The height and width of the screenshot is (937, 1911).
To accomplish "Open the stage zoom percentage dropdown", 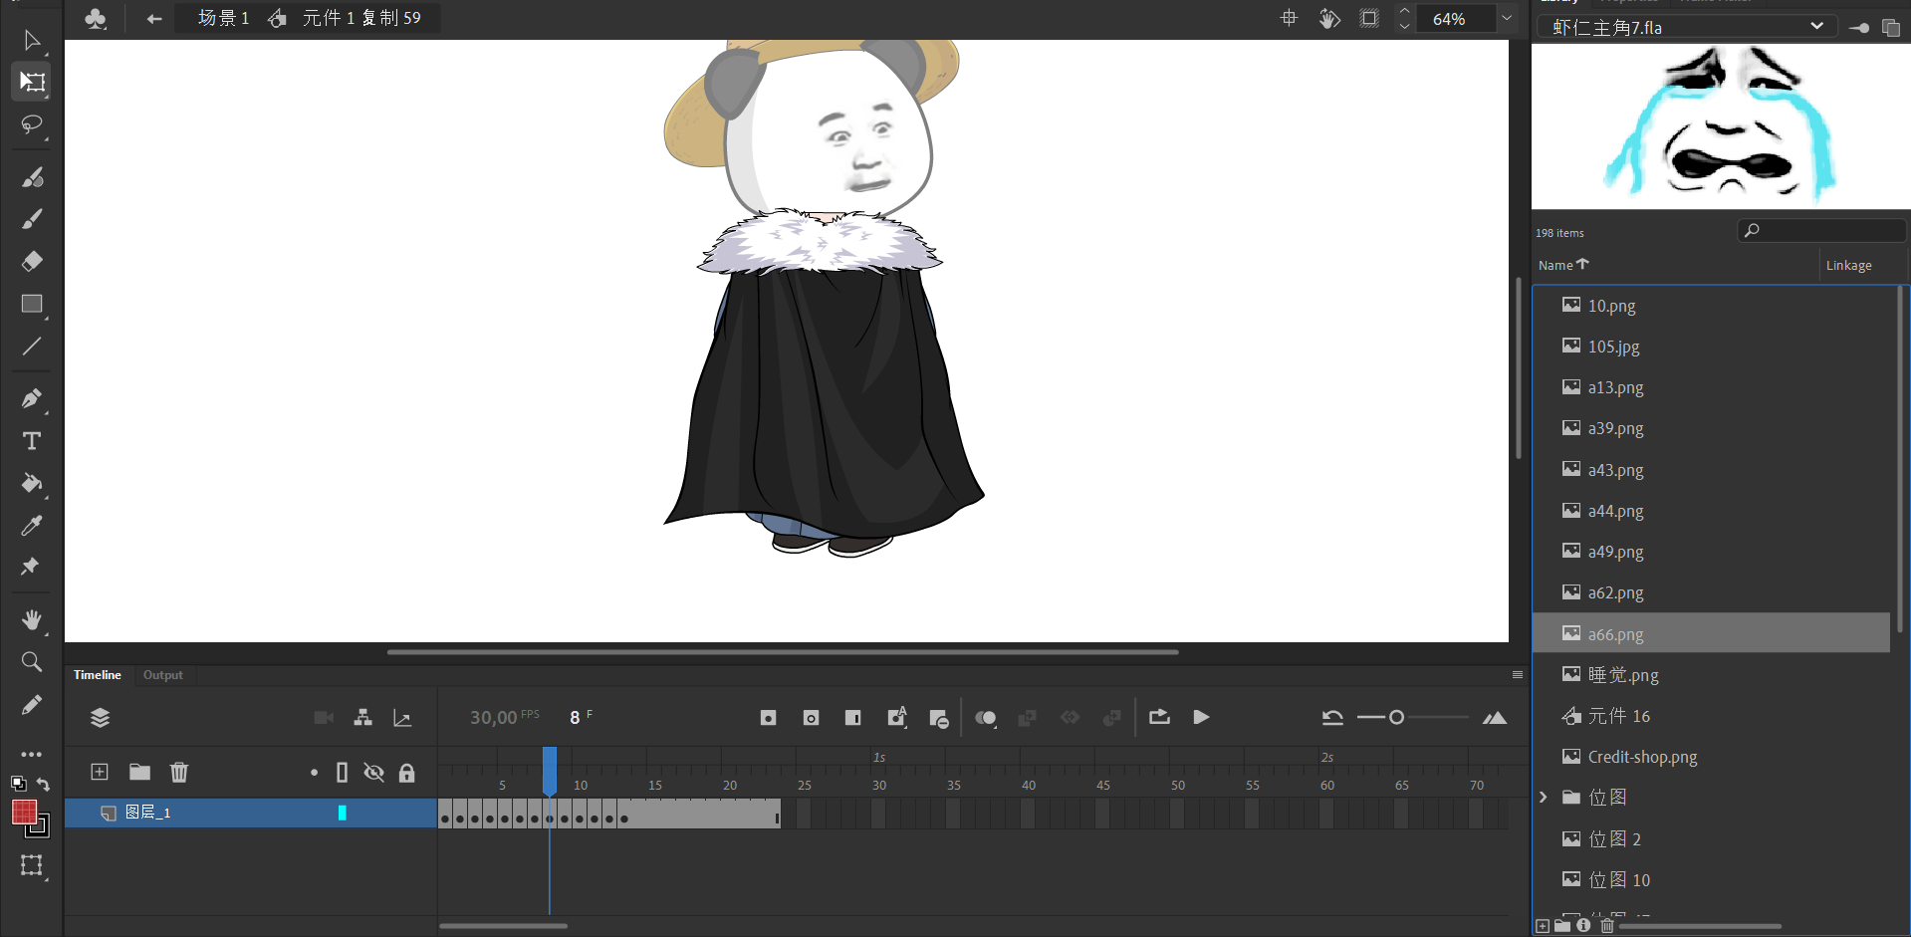I will tap(1507, 18).
